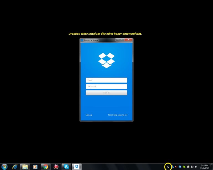Click the green leaf tray icon

point(184,167)
